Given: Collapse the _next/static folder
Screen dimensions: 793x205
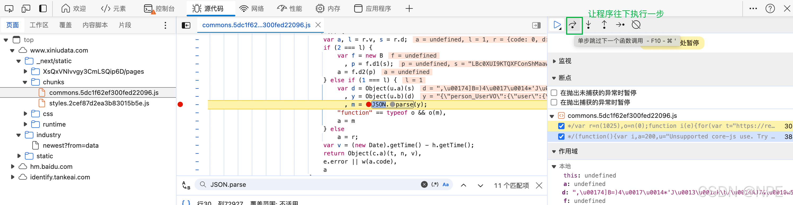Looking at the screenshot, I should [x=19, y=61].
